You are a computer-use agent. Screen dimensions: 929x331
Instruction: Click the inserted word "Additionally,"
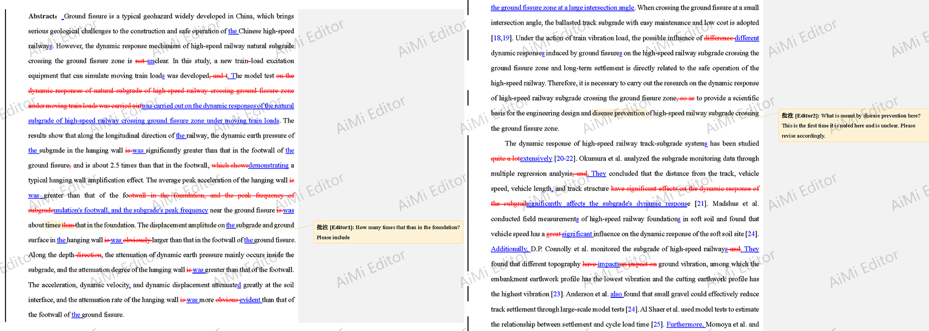click(x=510, y=249)
